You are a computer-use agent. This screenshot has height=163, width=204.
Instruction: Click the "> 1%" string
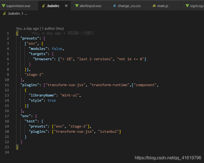66,59
